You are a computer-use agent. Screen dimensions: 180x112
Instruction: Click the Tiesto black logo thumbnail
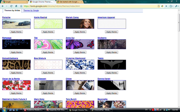pyautogui.click(x=112, y=65)
